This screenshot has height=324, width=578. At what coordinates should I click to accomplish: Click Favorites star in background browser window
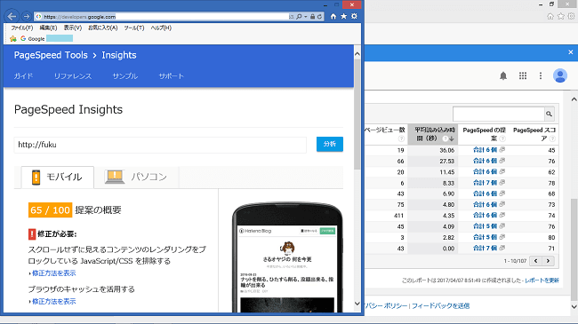coord(561,16)
